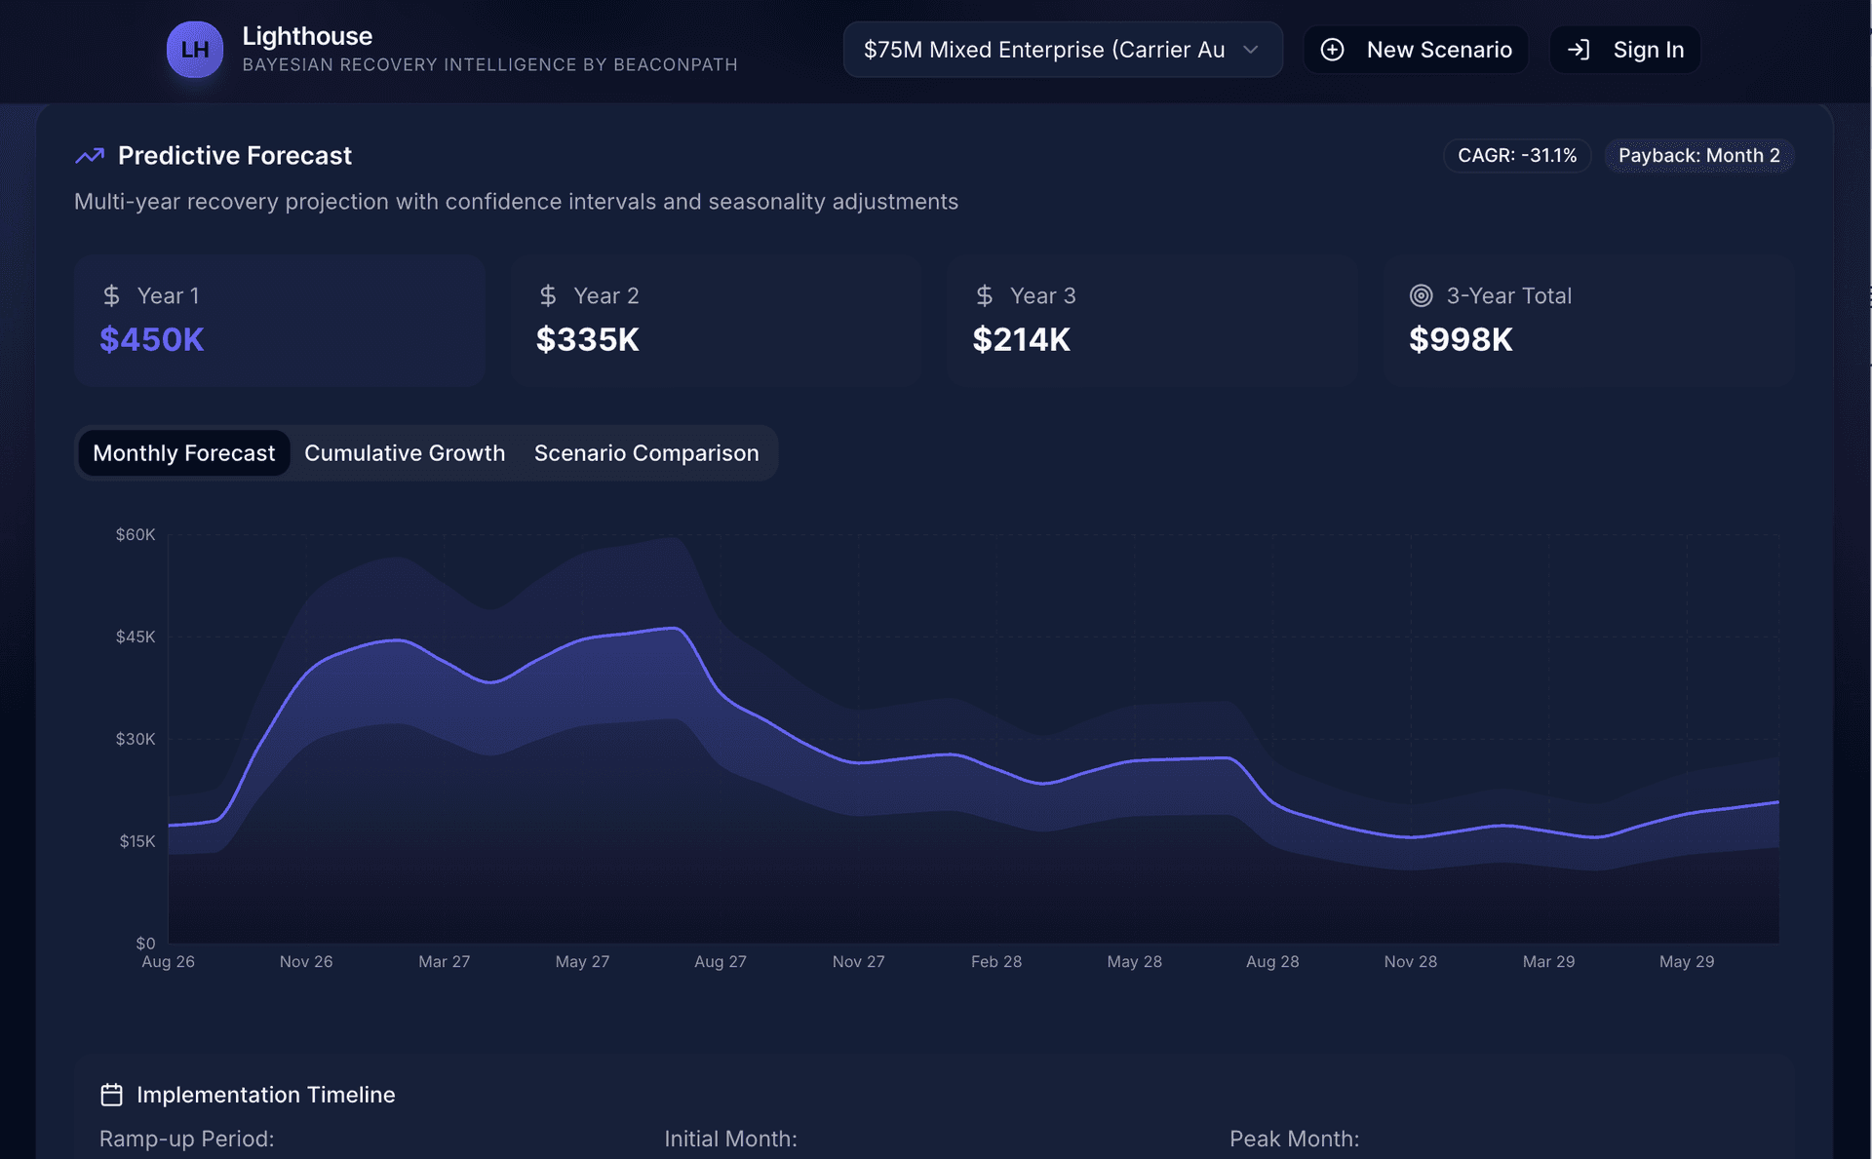Viewport: 1872px width, 1159px height.
Task: Click the New Scenario button
Action: [x=1416, y=50]
